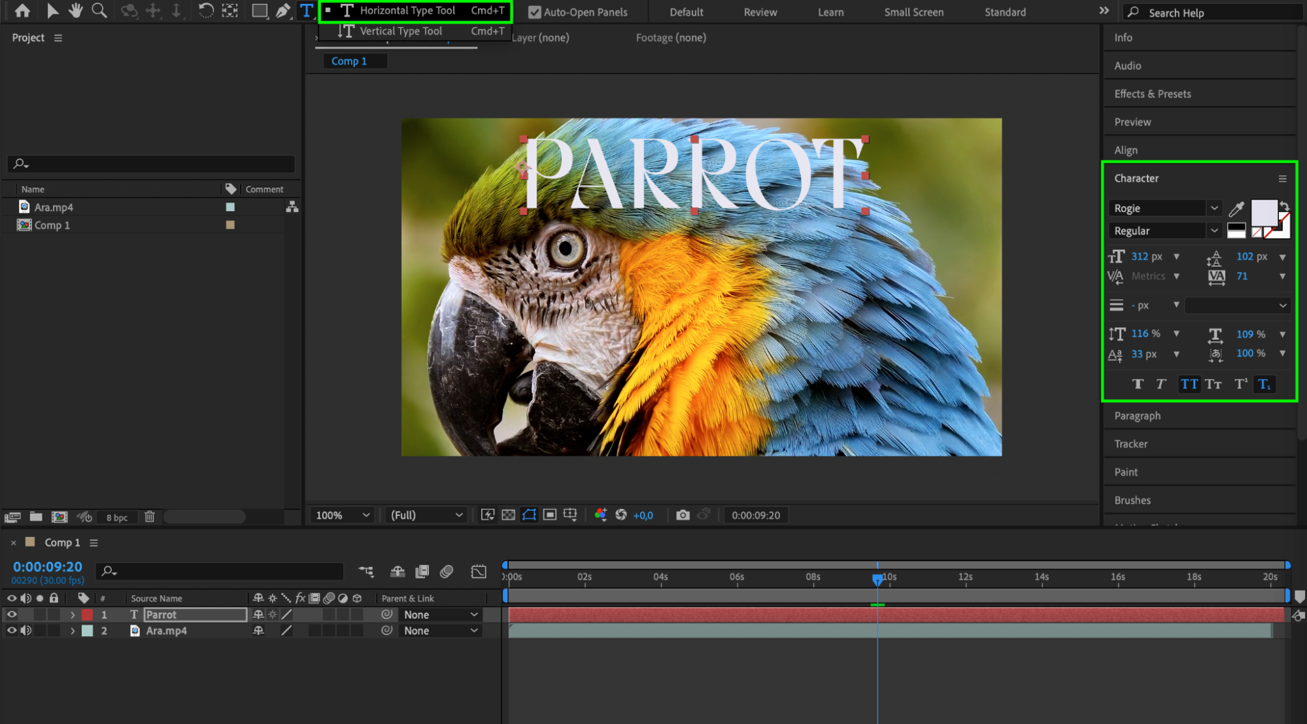Select the Hand tool
This screenshot has height=724, width=1307.
(x=76, y=10)
